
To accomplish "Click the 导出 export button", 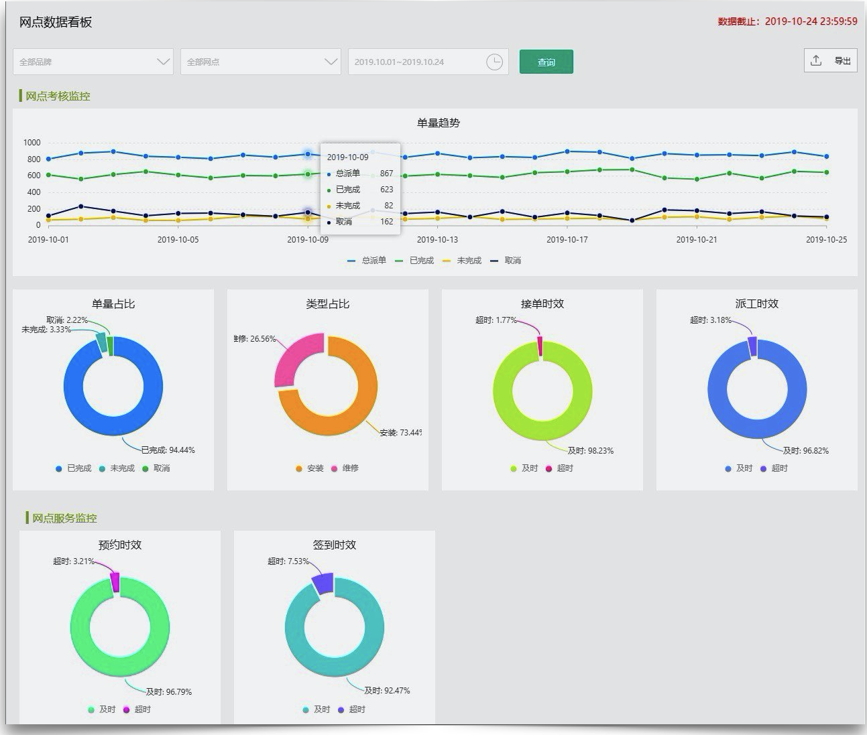I will (x=831, y=60).
